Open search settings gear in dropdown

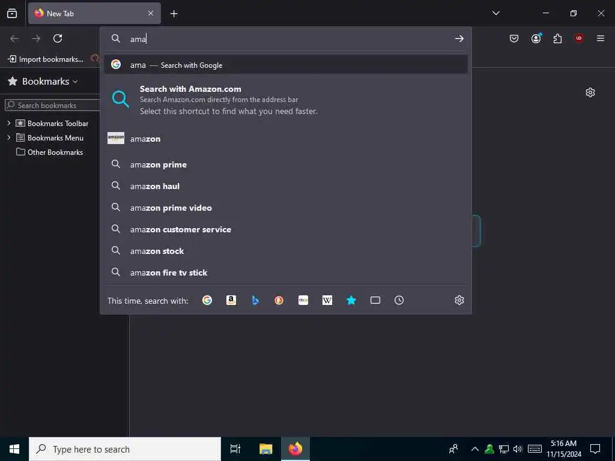tap(459, 300)
